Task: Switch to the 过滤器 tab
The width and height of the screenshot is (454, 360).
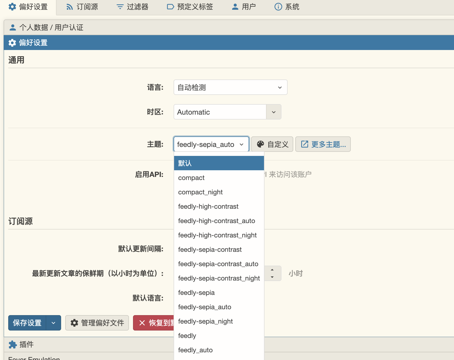Action: pyautogui.click(x=132, y=7)
